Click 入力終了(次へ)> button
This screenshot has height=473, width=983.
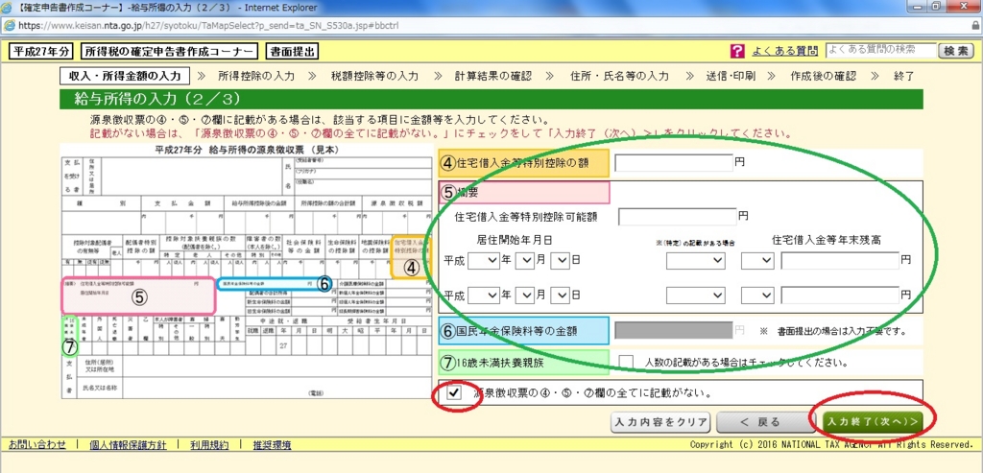(x=874, y=422)
